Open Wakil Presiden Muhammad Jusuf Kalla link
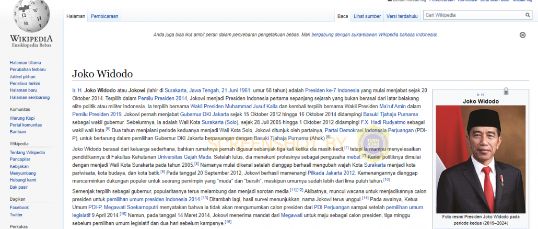The width and height of the screenshot is (538, 229). pyautogui.click(x=234, y=106)
